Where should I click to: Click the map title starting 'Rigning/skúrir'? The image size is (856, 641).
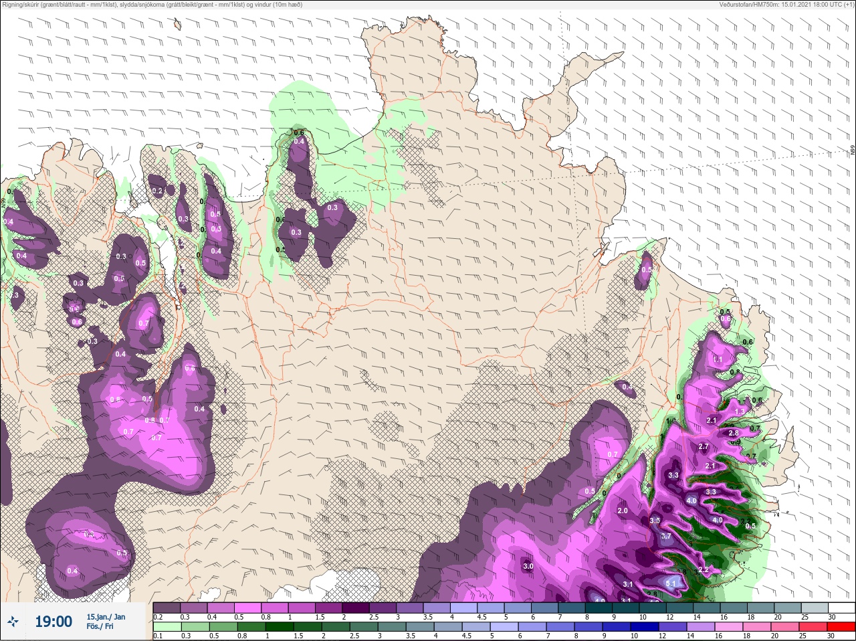tap(152, 5)
